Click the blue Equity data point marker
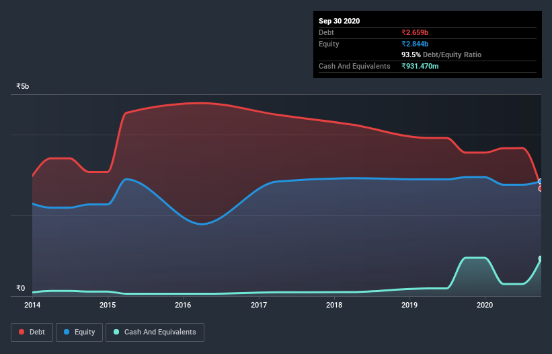 (541, 182)
